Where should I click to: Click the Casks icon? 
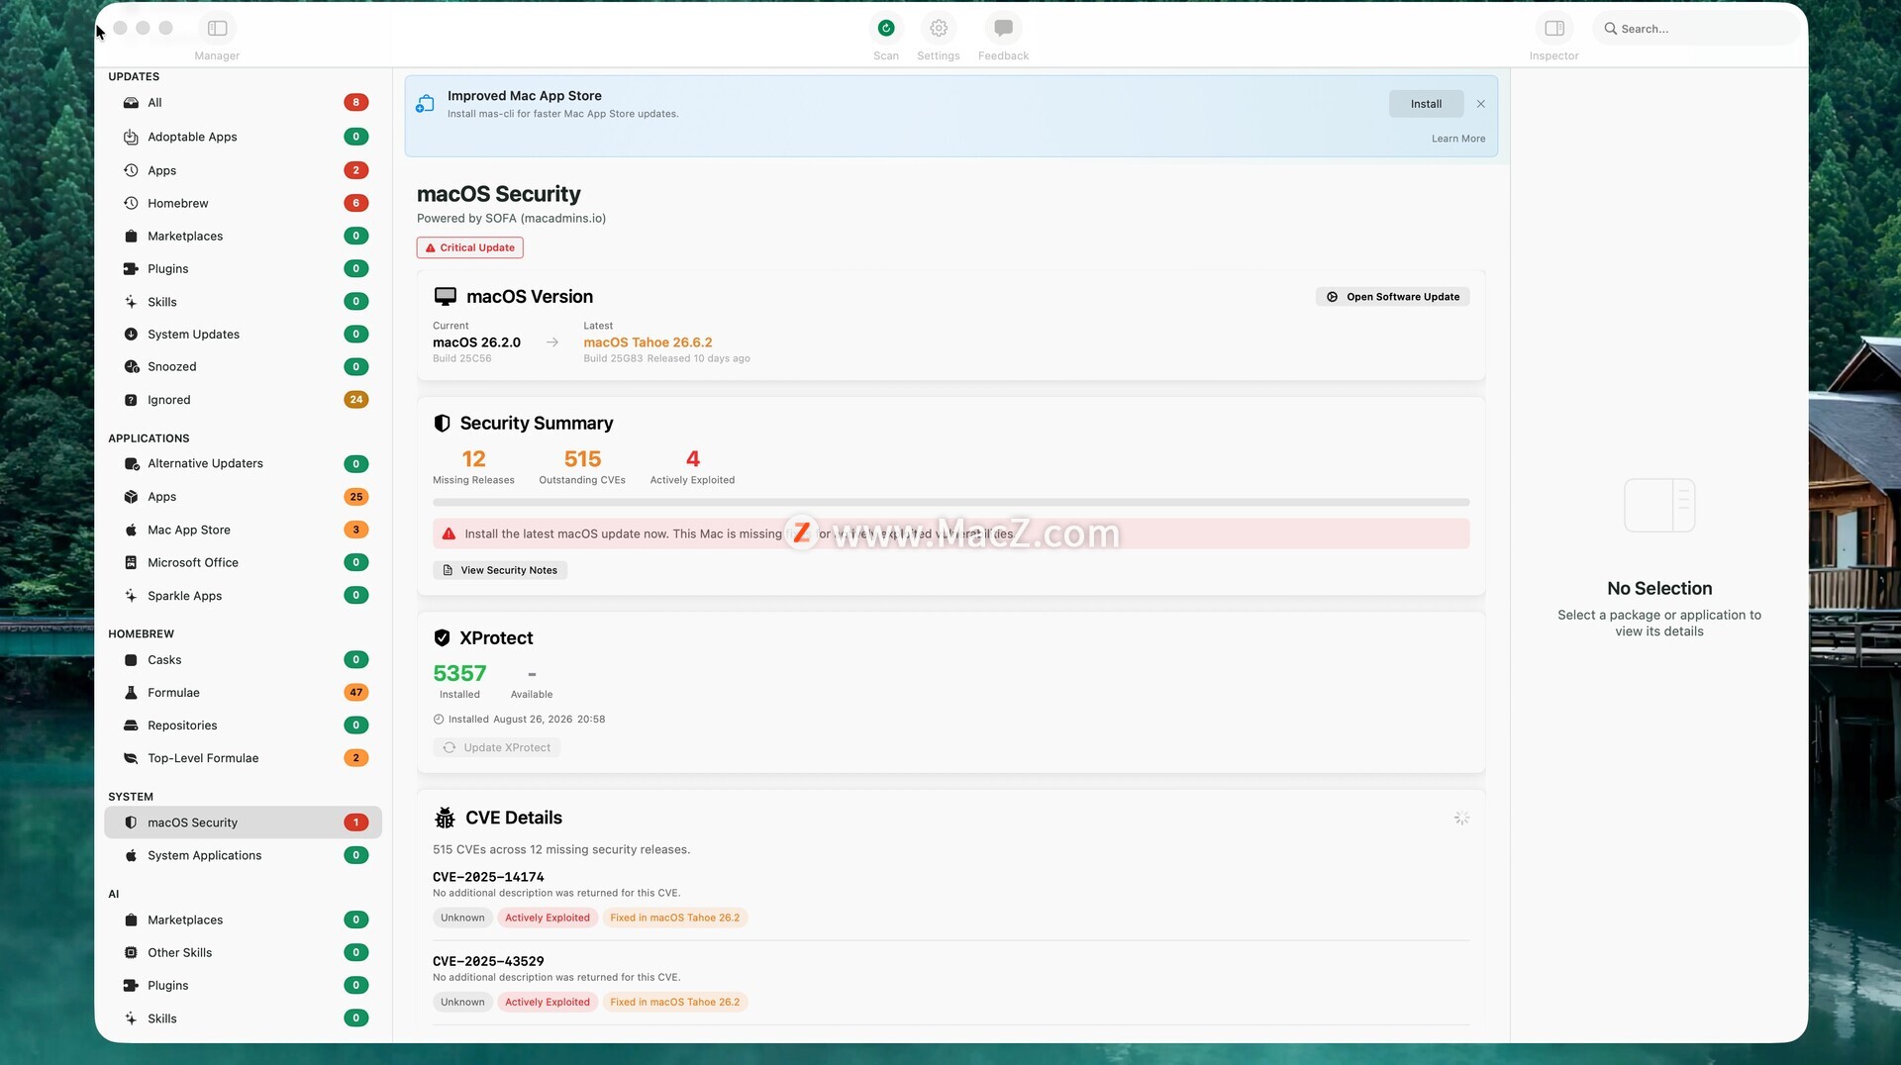point(131,660)
